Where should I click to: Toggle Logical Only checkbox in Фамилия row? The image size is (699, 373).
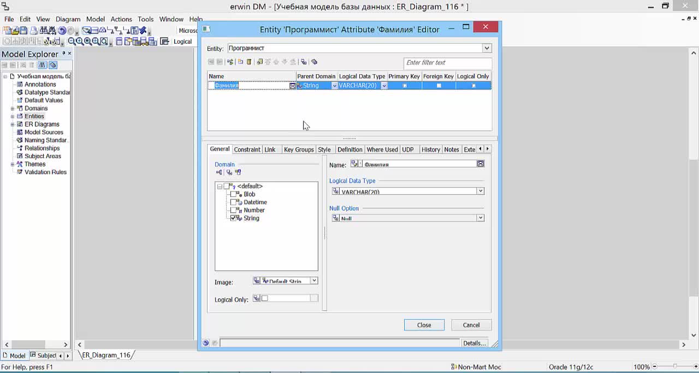click(x=473, y=86)
